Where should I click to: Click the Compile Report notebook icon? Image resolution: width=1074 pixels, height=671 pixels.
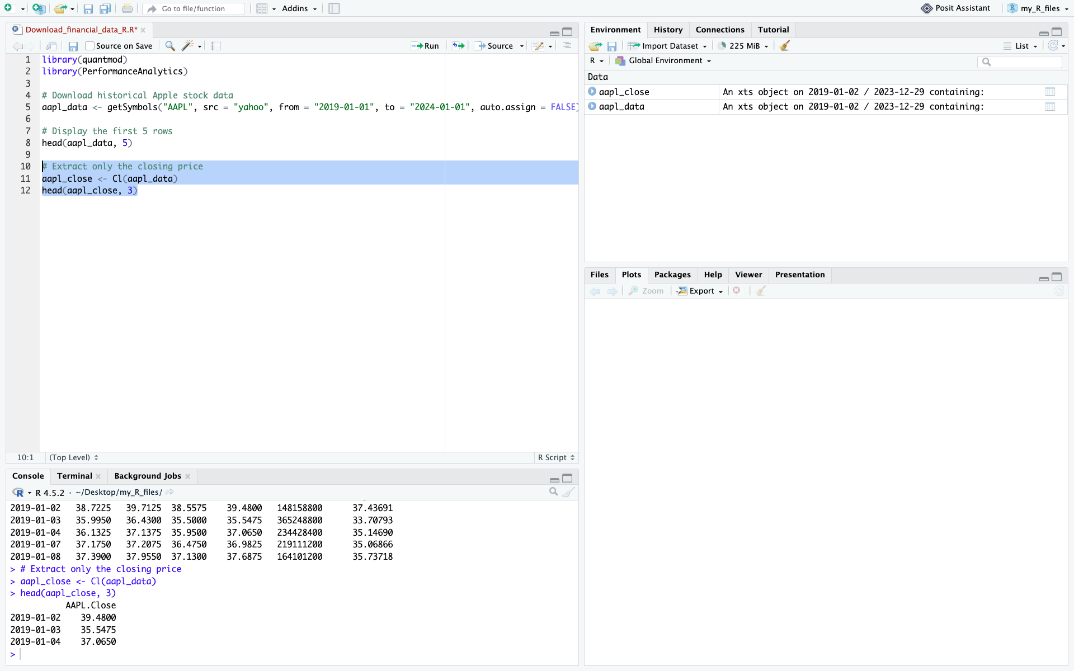(x=216, y=46)
